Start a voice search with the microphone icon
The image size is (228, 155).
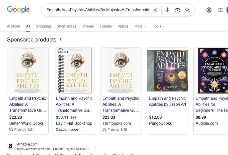click(167, 10)
